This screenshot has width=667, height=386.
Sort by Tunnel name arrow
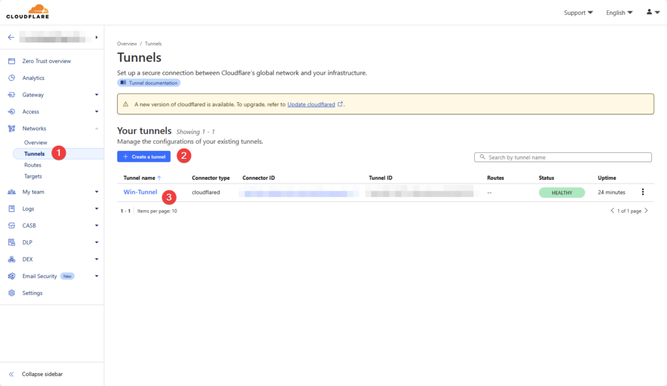tap(159, 178)
